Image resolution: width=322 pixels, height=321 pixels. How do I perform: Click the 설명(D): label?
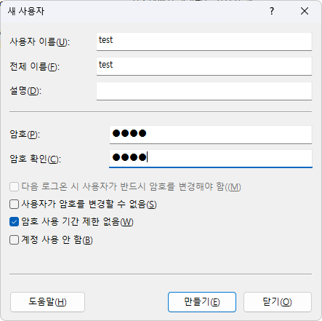coord(25,91)
